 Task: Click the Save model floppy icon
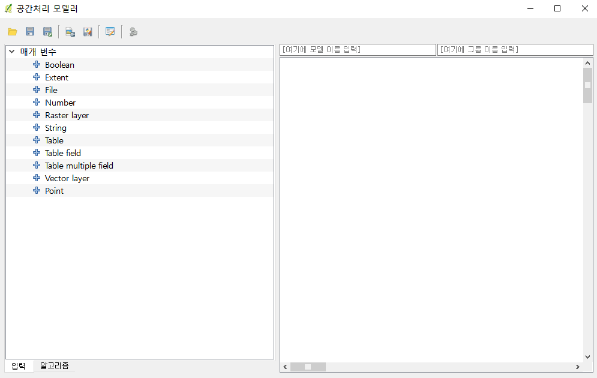pos(29,32)
